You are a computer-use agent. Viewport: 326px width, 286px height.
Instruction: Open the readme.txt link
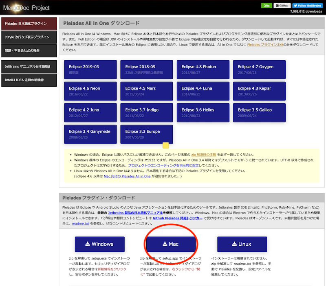pyautogui.click(x=80, y=223)
